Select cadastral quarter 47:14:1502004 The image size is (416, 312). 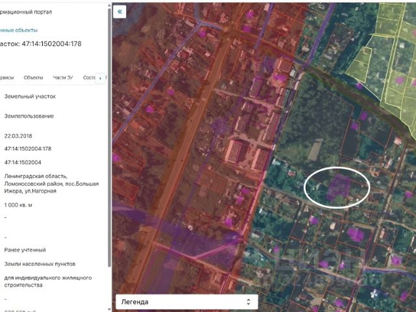coord(23,162)
